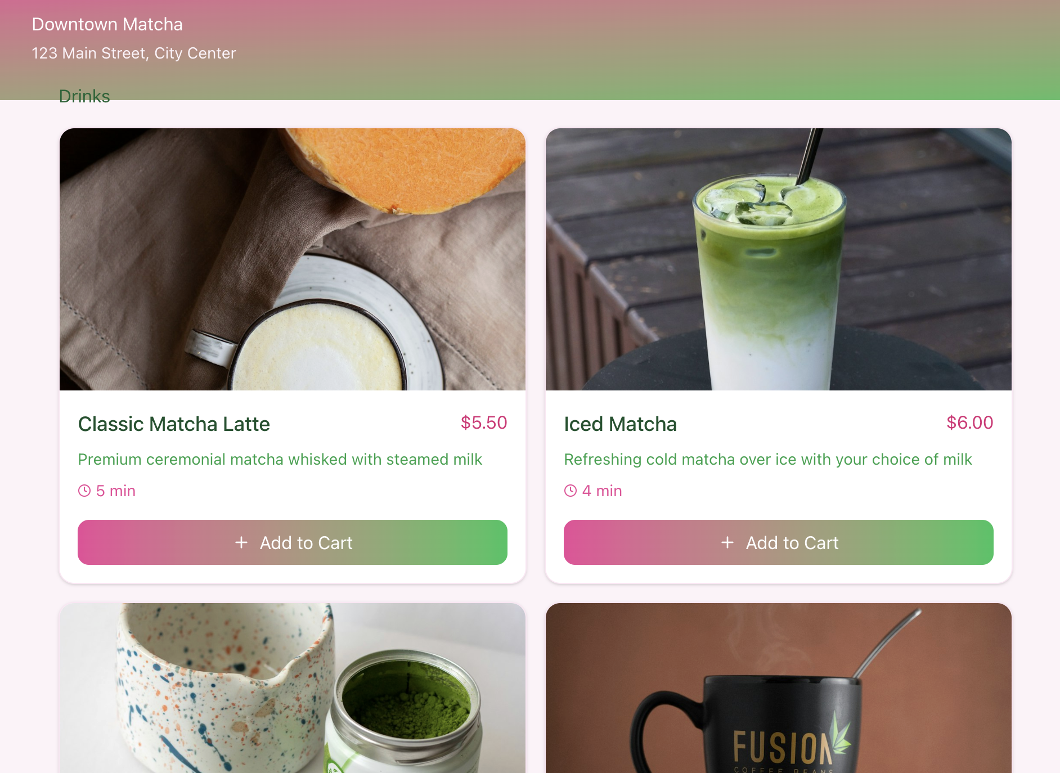Click the Downtown Matcha store title
Image resolution: width=1060 pixels, height=773 pixels.
coord(107,24)
